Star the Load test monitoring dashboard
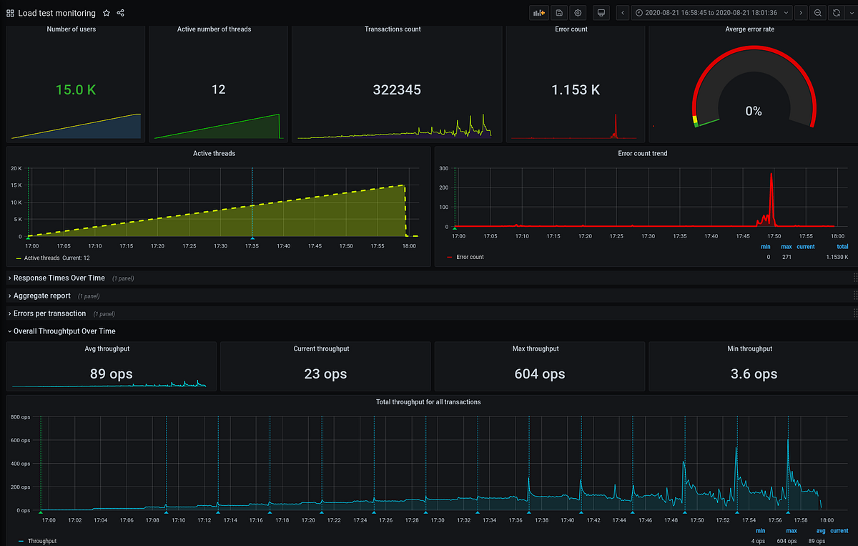The height and width of the screenshot is (546, 858). click(x=107, y=13)
